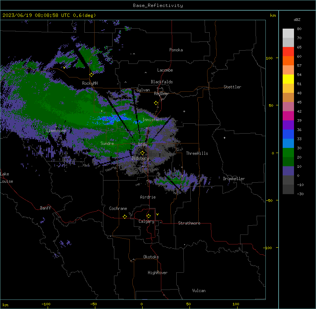Click the yellow V marker east of Calgary
The image size is (316, 309).
point(157,214)
